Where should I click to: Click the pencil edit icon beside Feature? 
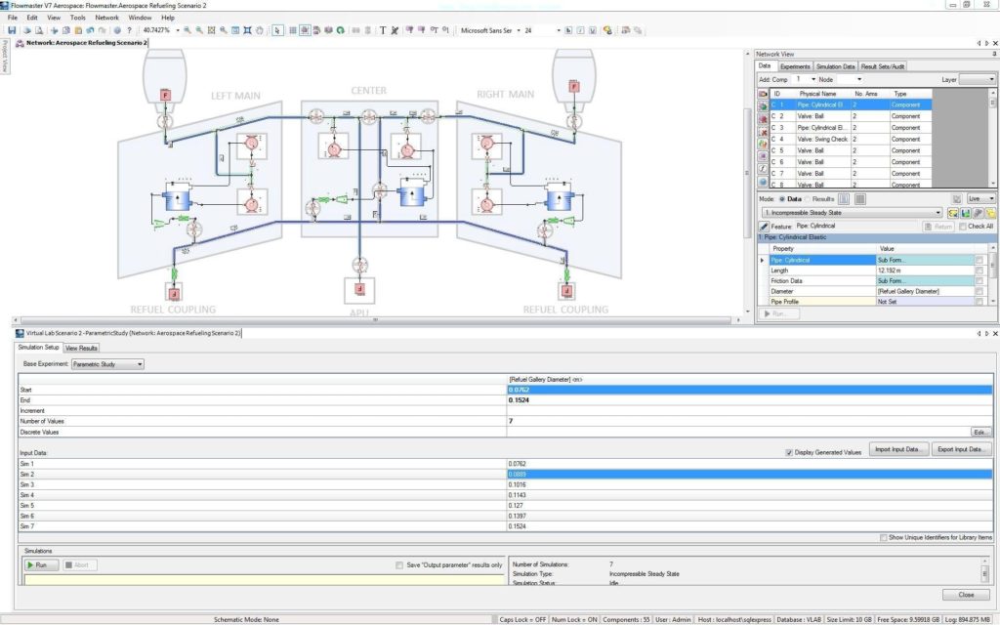click(764, 227)
